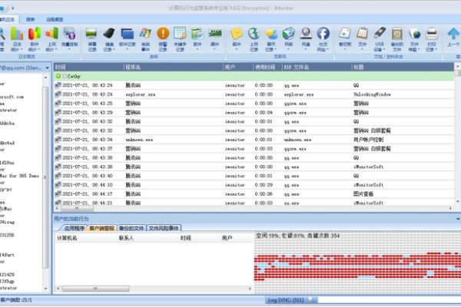Open the 屏幕记录 screen recording icon
This screenshot has height=307, width=461.
(x=91, y=38)
